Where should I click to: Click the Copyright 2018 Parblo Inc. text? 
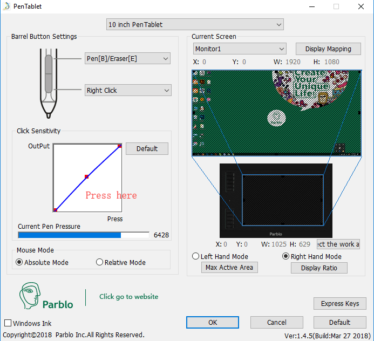click(x=73, y=335)
